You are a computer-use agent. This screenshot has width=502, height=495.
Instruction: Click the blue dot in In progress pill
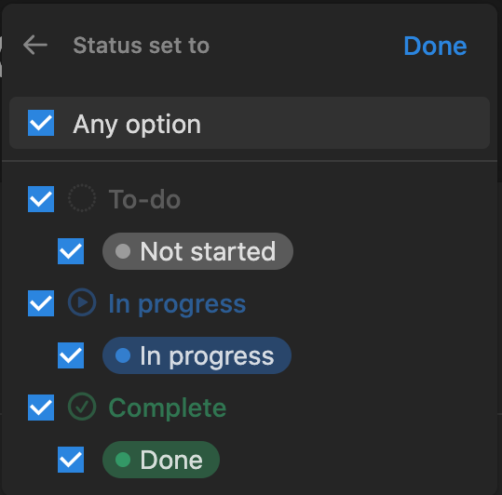123,355
